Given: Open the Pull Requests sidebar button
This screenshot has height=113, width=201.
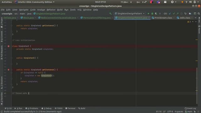Looking at the screenshot, I should coord(2,52).
